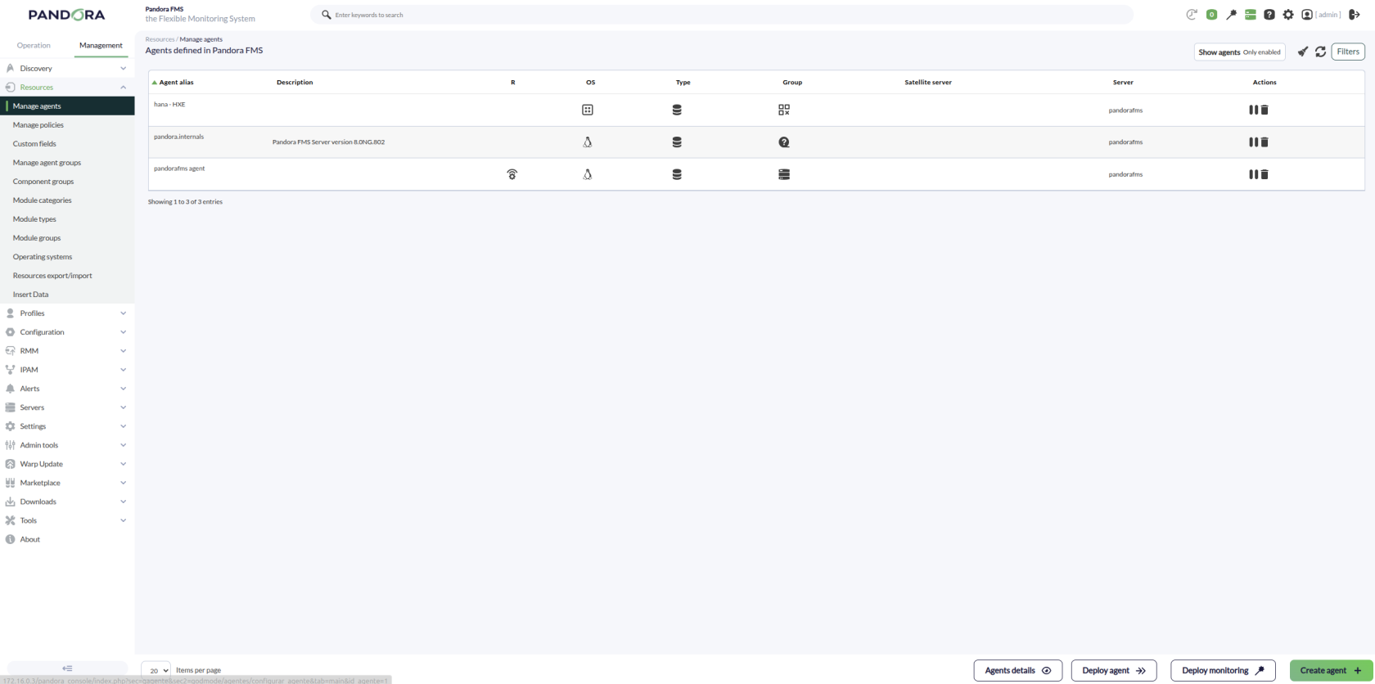The image size is (1375, 684).
Task: Expand the Configuration menu section
Action: coord(67,332)
